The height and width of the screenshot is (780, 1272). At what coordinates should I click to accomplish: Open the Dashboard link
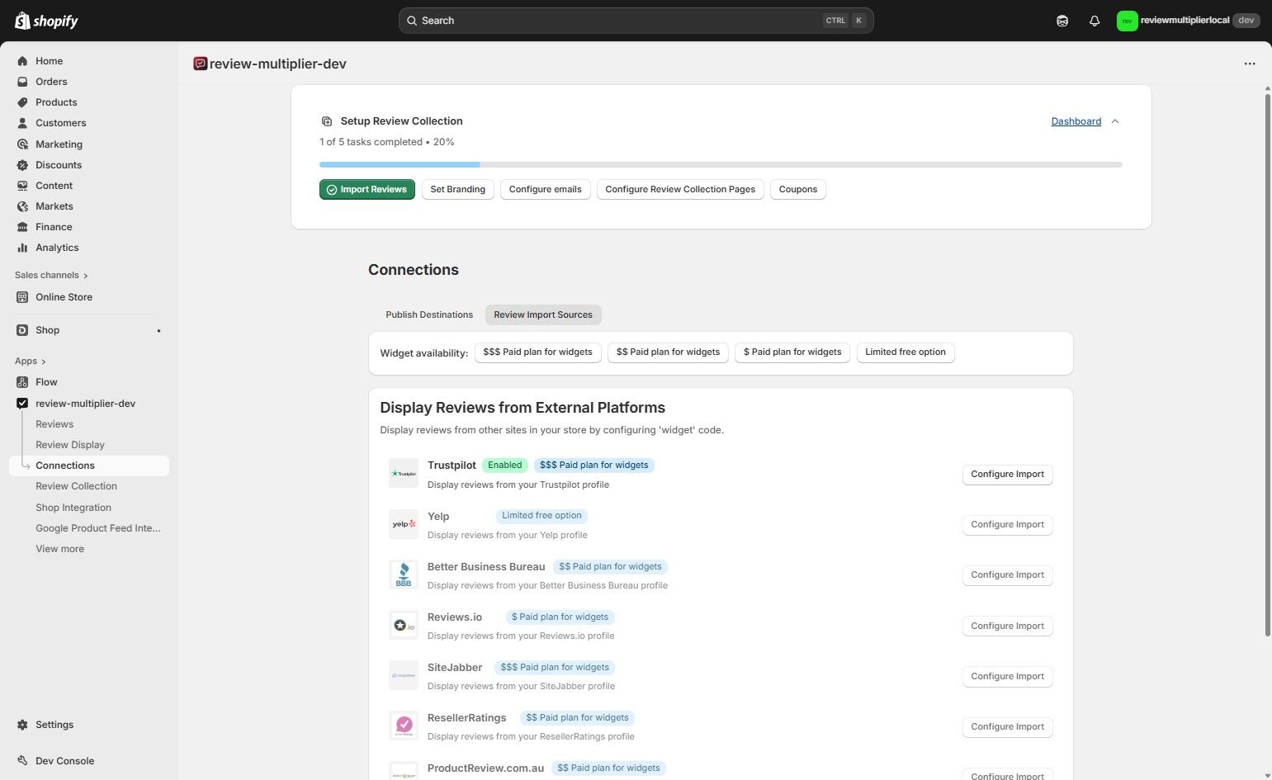tap(1076, 121)
